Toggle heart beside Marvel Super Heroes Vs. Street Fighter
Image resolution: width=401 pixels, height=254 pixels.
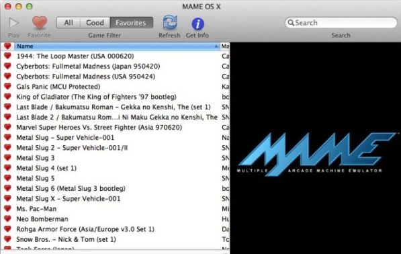coord(7,127)
